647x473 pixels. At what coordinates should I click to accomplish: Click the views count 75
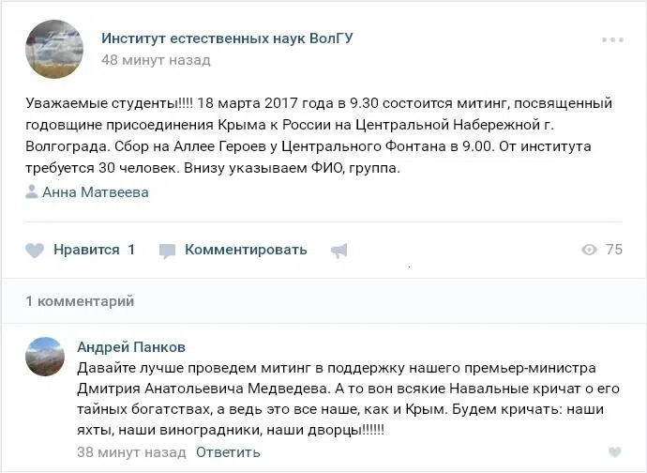[x=614, y=250]
